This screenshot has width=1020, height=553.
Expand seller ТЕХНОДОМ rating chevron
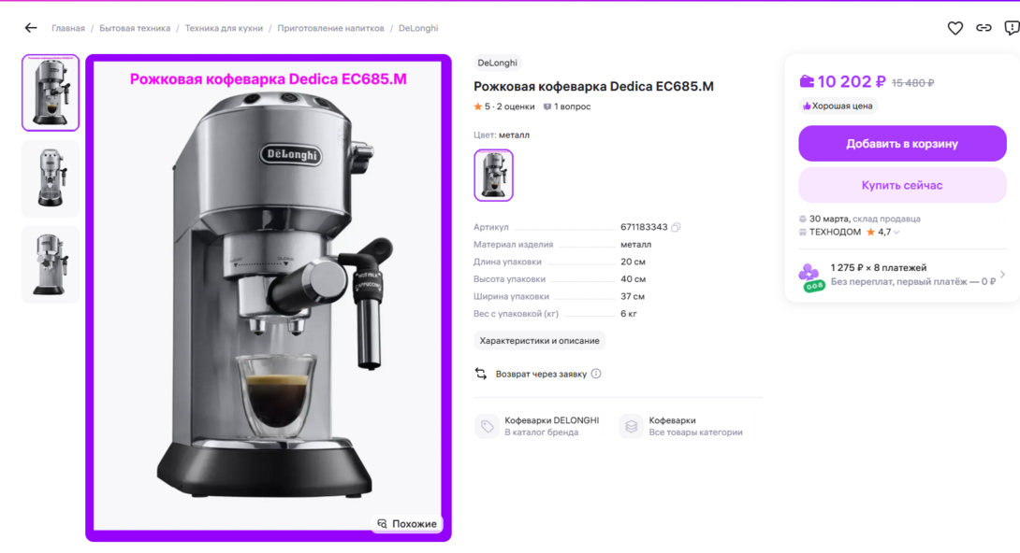pos(896,233)
